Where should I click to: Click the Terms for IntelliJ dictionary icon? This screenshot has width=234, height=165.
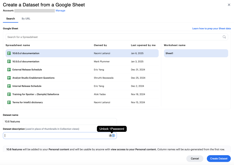(9, 102)
